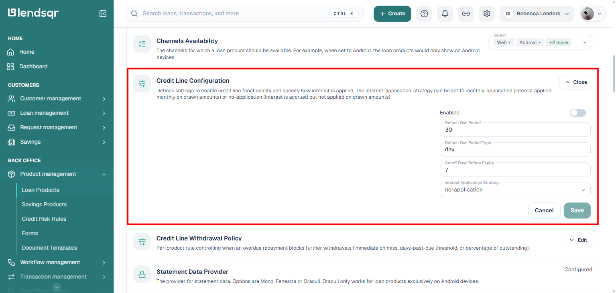
Task: Click the Cutoff Days Before Expiry field
Action: click(x=515, y=170)
